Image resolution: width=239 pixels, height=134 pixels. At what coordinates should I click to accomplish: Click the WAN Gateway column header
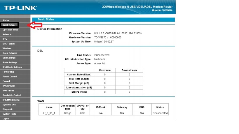(122, 107)
